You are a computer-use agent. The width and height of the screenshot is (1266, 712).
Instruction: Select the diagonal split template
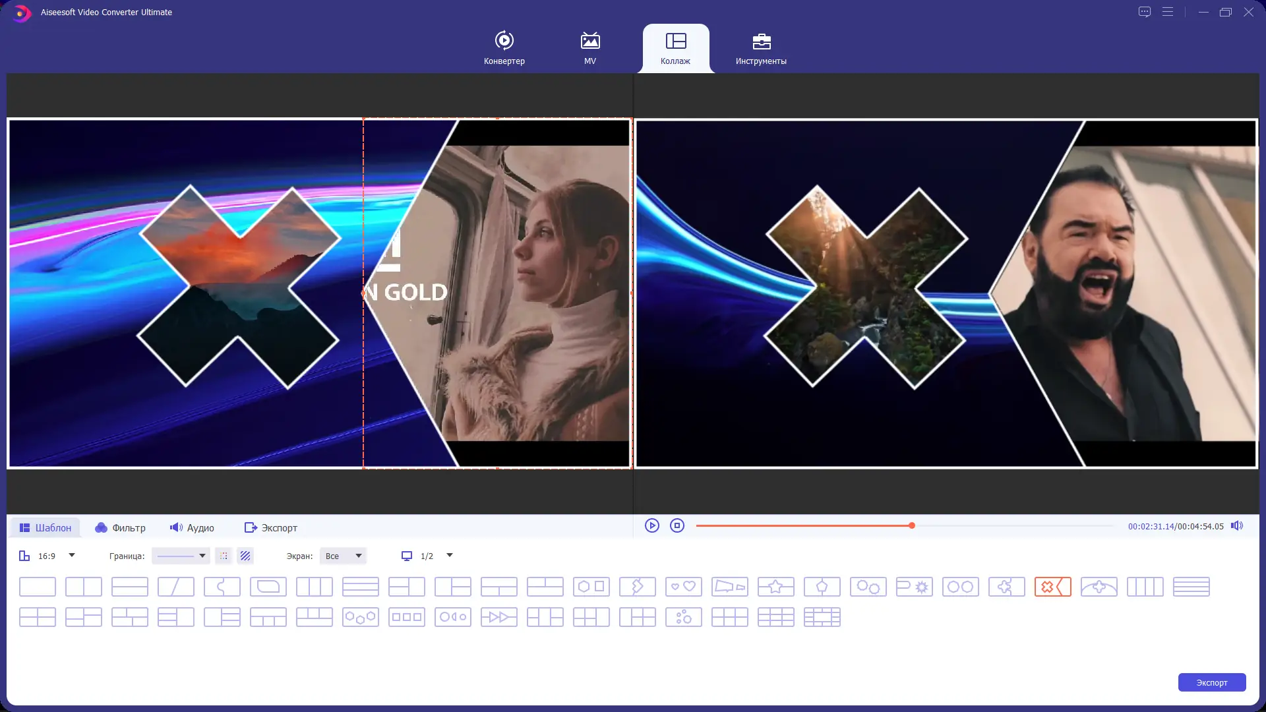(175, 586)
